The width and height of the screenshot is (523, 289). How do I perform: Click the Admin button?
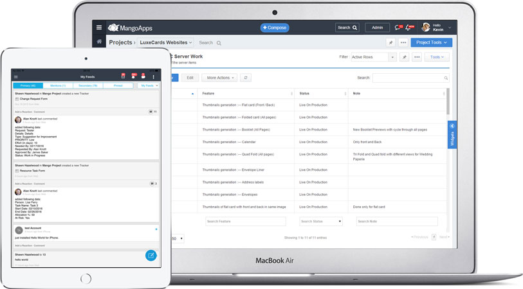(377, 28)
